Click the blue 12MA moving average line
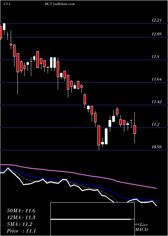Viewport: 168px width, 236px height. pos(78,183)
